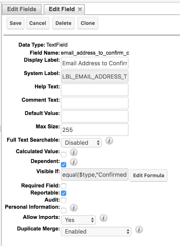Click info icon beside Duplicate Merge dropdown

[x=139, y=229]
